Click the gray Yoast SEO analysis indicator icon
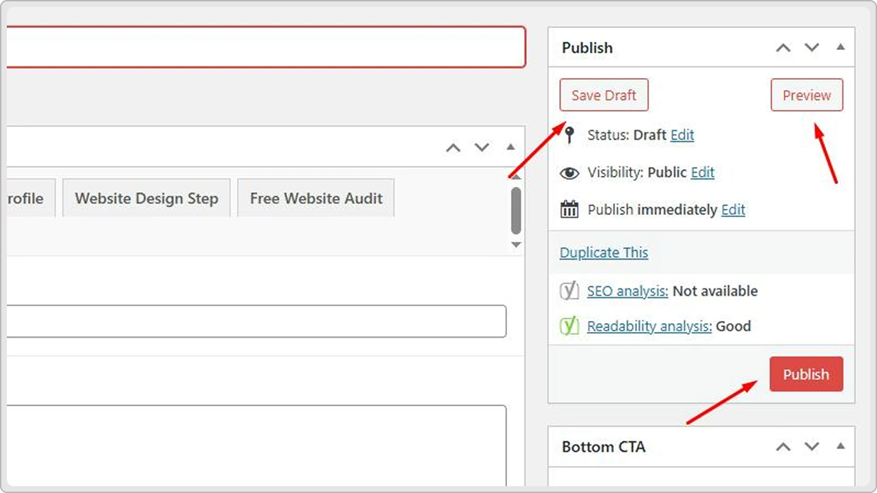The height and width of the screenshot is (493, 877). click(x=569, y=291)
